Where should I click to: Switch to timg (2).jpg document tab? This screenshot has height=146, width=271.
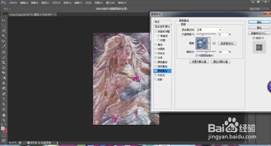31,15
